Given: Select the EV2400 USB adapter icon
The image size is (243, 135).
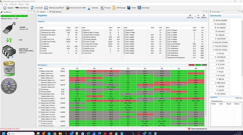Looking at the screenshot, I should [9, 28].
